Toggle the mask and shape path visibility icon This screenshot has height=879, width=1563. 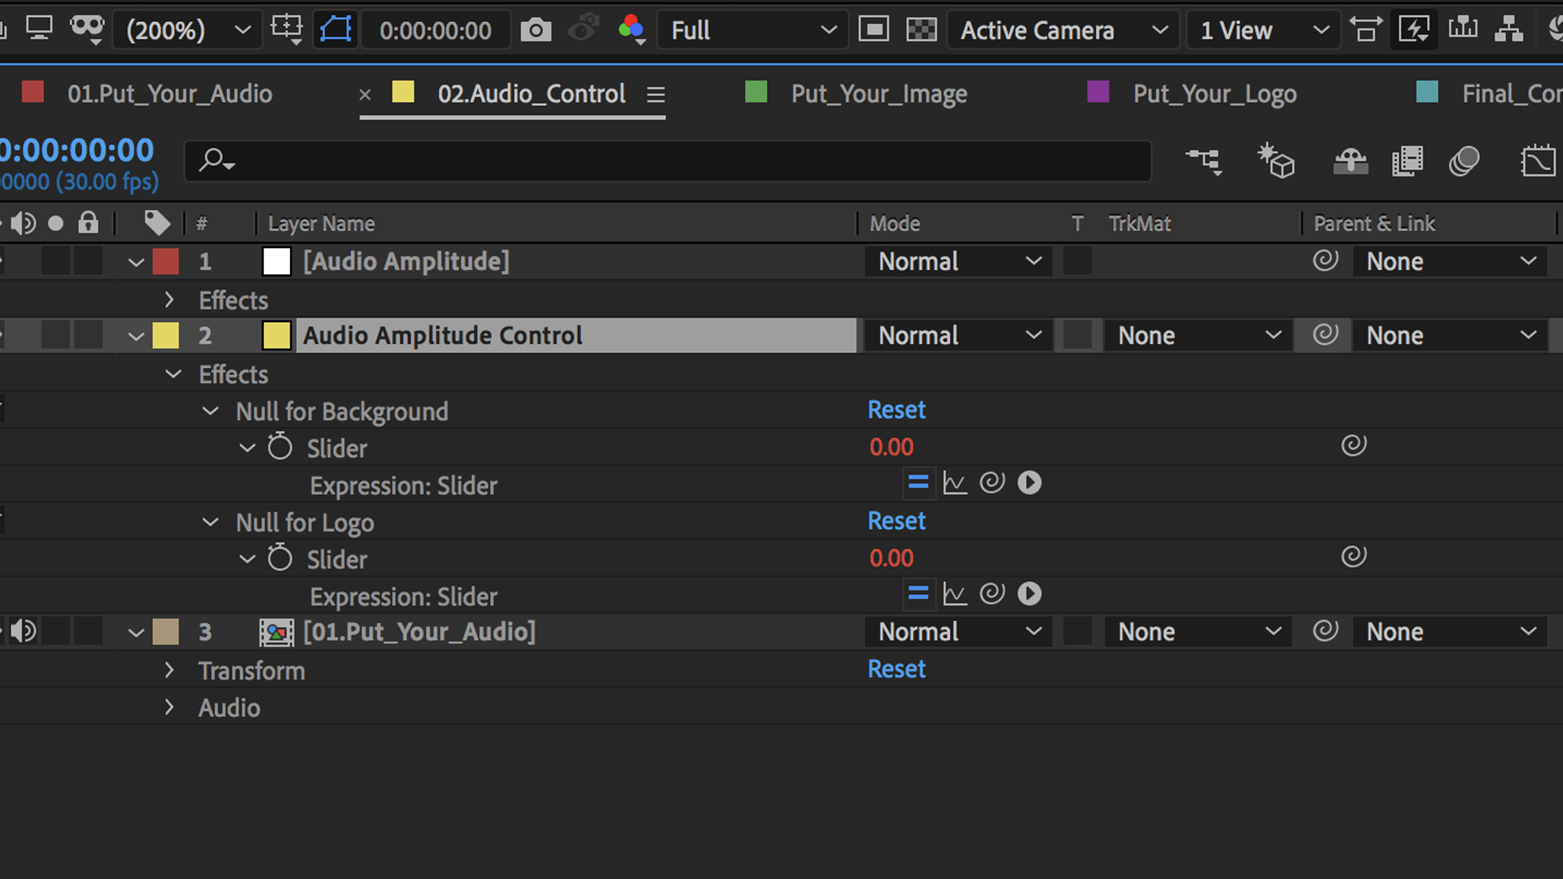335,30
